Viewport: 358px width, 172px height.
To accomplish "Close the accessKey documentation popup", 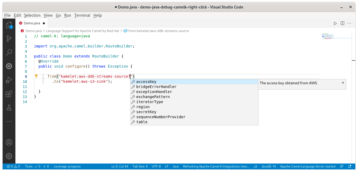I will click(x=343, y=83).
